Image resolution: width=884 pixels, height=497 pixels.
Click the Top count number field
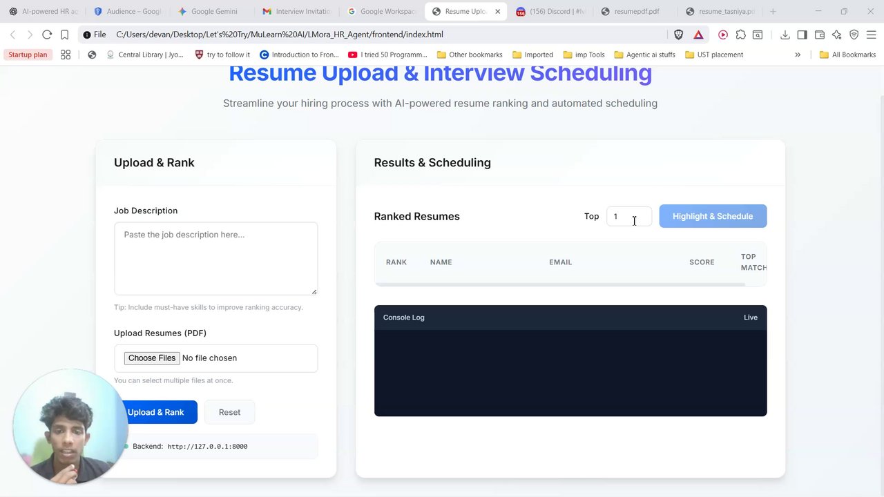(x=628, y=216)
